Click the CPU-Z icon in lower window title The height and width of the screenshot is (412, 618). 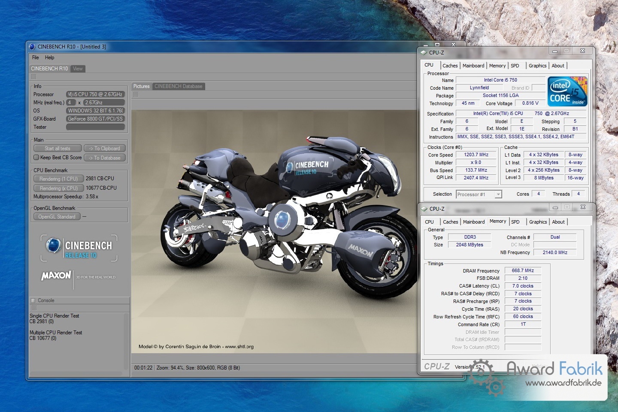(x=424, y=209)
